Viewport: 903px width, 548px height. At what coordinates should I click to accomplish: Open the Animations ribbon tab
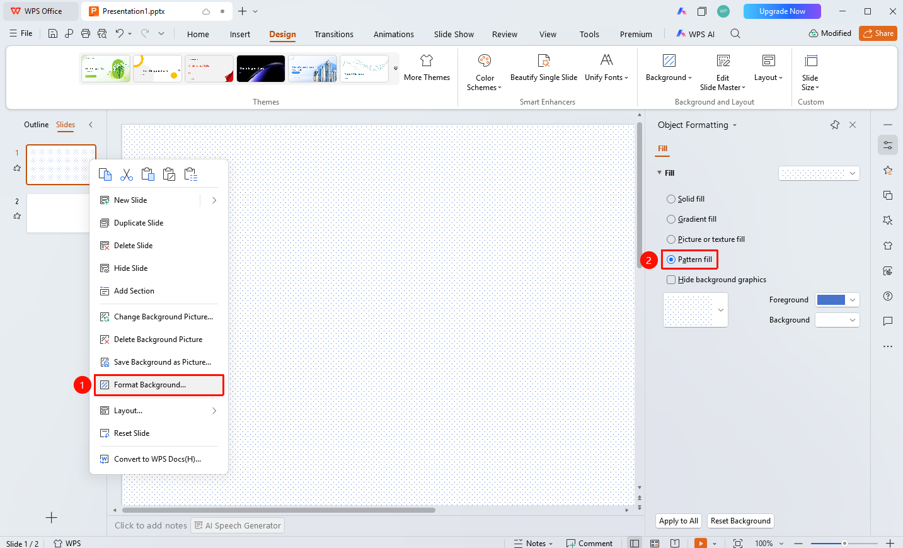(394, 34)
